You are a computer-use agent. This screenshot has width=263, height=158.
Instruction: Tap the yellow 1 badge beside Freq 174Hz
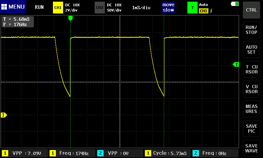[53, 153]
